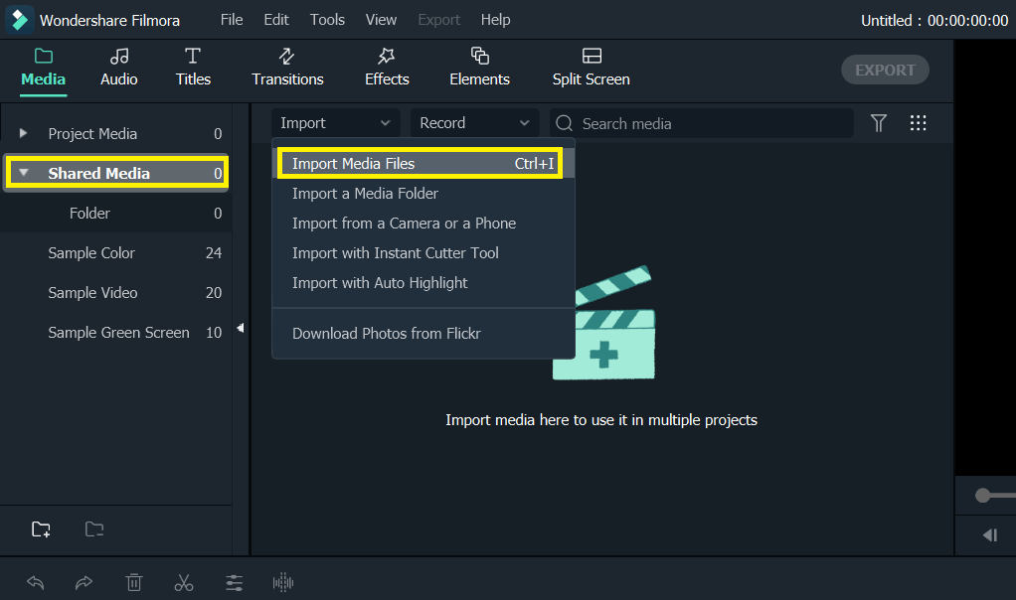Screen dimensions: 1016x600
Task: Click the Redo arrow icon
Action: [85, 582]
